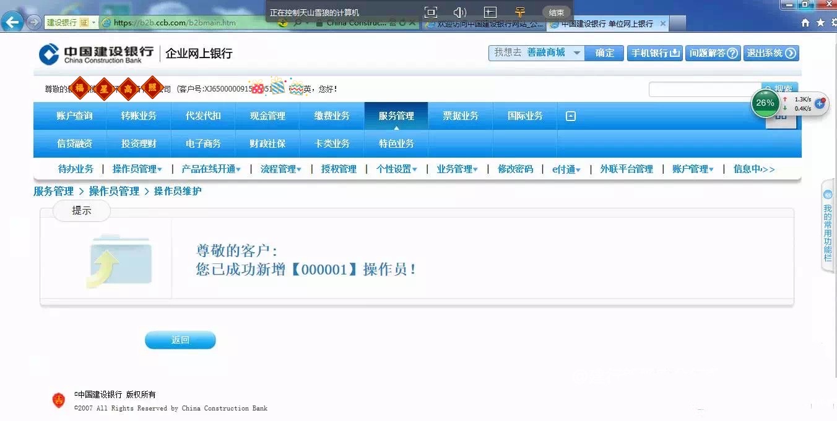The image size is (837, 421).
Task: Click the 手机银行 download button
Action: [655, 53]
